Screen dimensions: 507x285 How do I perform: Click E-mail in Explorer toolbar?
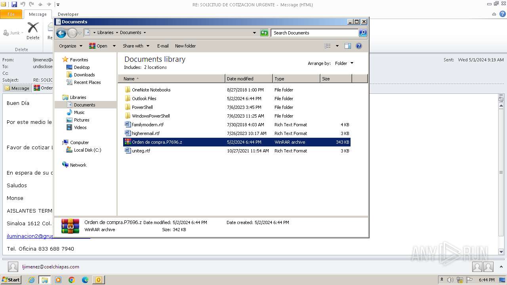pyautogui.click(x=163, y=46)
